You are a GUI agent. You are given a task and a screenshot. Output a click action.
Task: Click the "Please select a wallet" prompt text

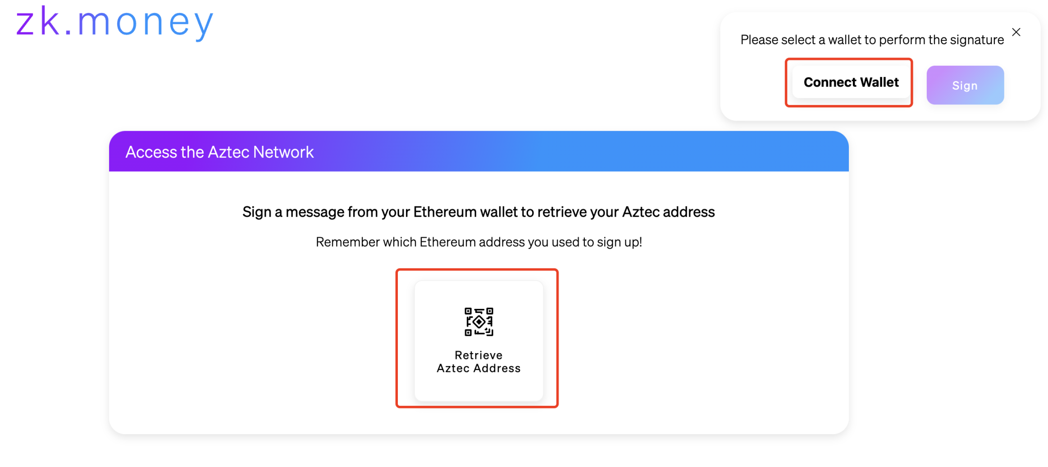pyautogui.click(x=872, y=40)
